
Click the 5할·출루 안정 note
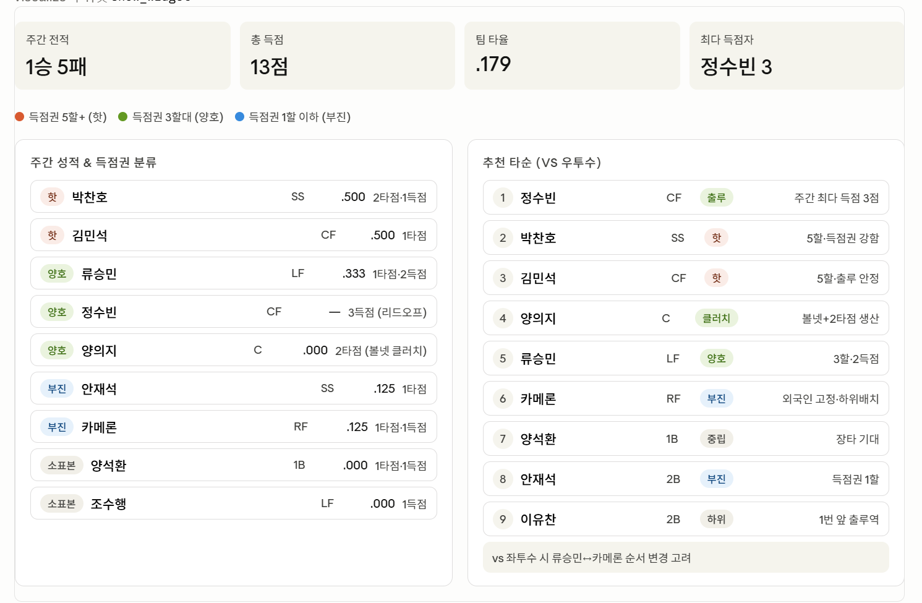pos(848,278)
